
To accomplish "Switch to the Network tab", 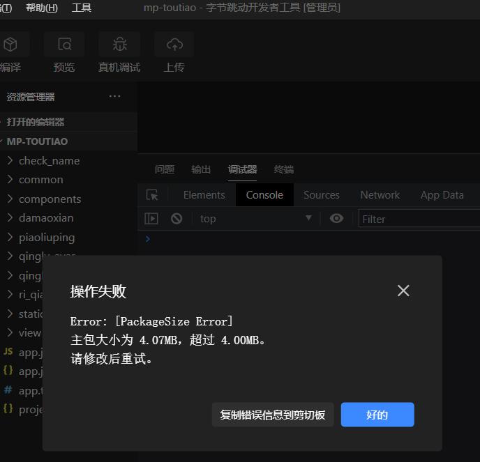I will click(380, 195).
